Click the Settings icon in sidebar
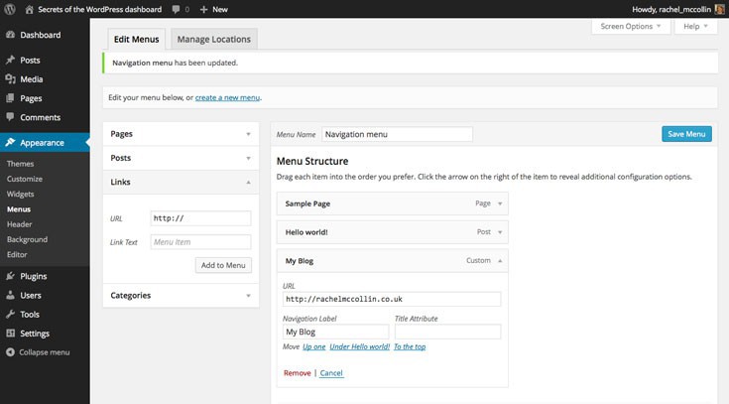The image size is (729, 404). tap(10, 334)
